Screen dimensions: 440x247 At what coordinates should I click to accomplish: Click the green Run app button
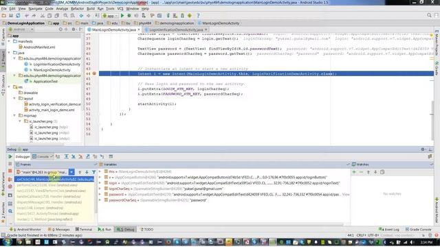click(x=122, y=16)
